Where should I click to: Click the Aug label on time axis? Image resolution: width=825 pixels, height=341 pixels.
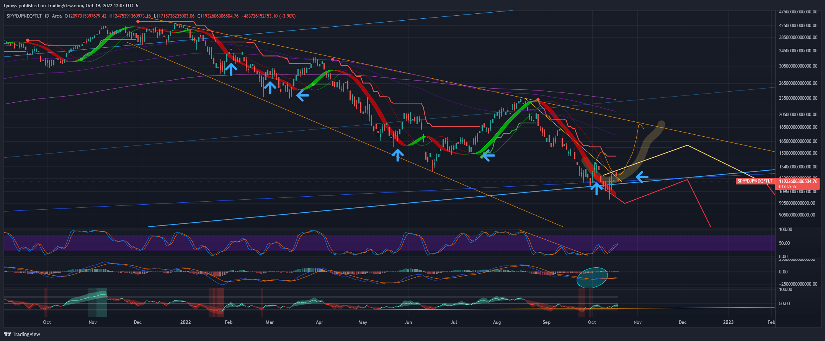(x=497, y=322)
